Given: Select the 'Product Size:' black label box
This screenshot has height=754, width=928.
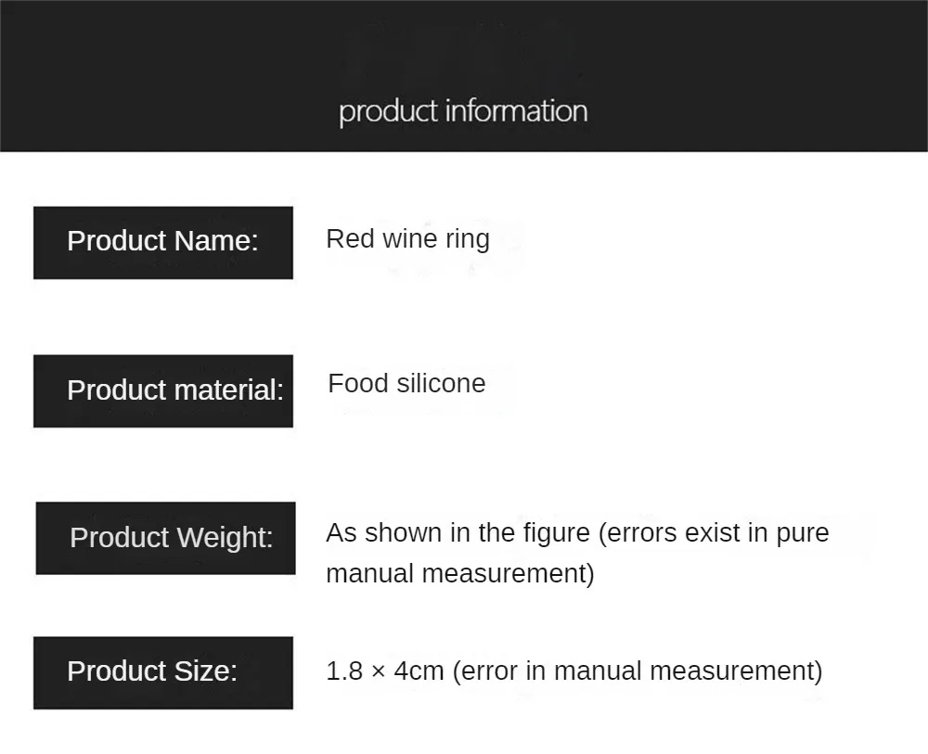Looking at the screenshot, I should click(163, 673).
